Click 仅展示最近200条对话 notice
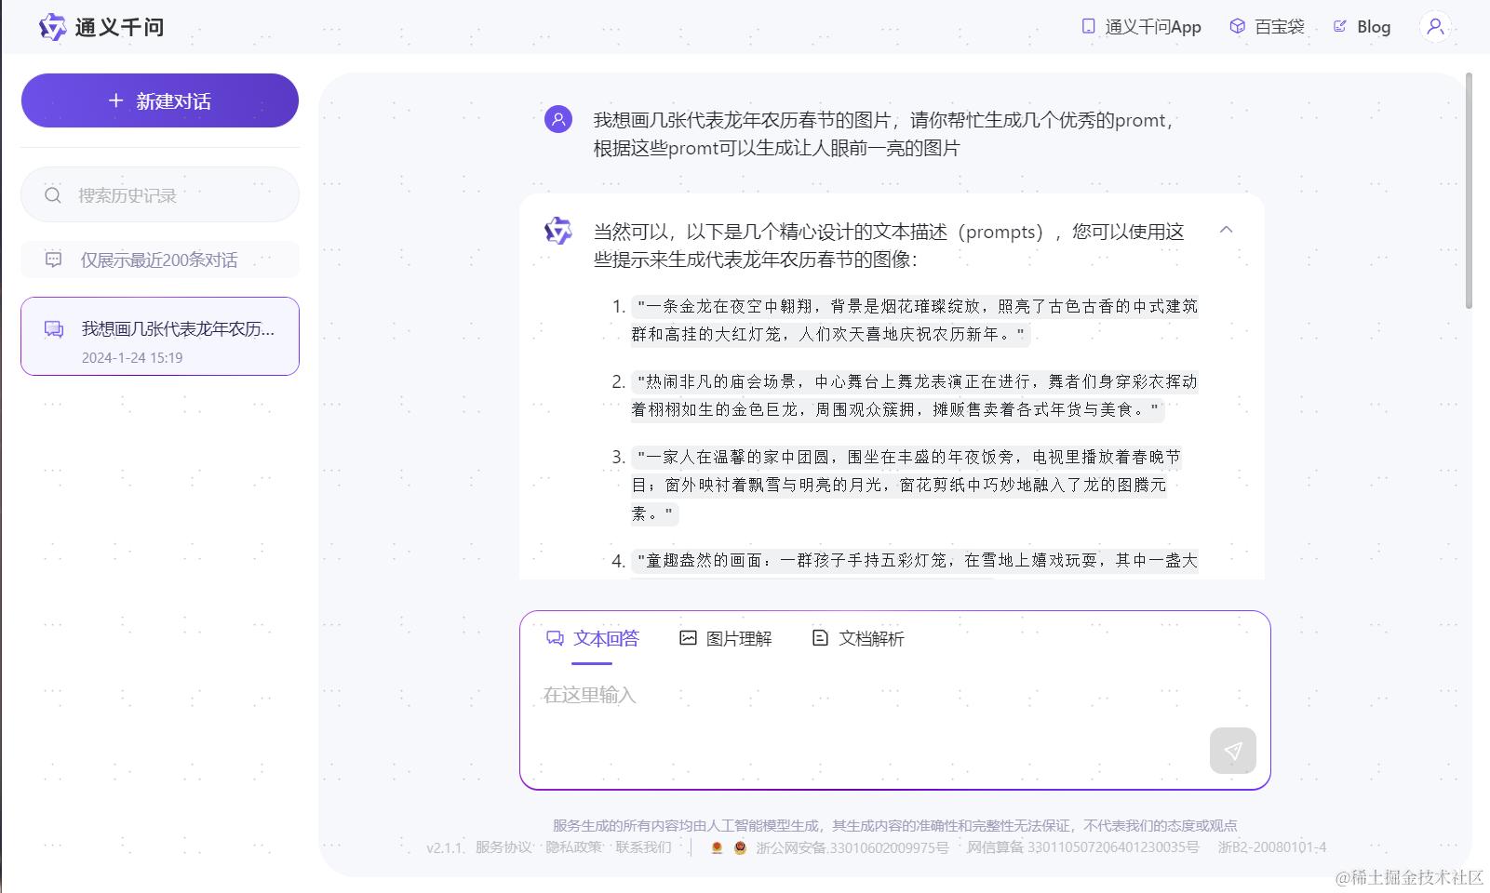This screenshot has height=893, width=1490. [x=160, y=260]
